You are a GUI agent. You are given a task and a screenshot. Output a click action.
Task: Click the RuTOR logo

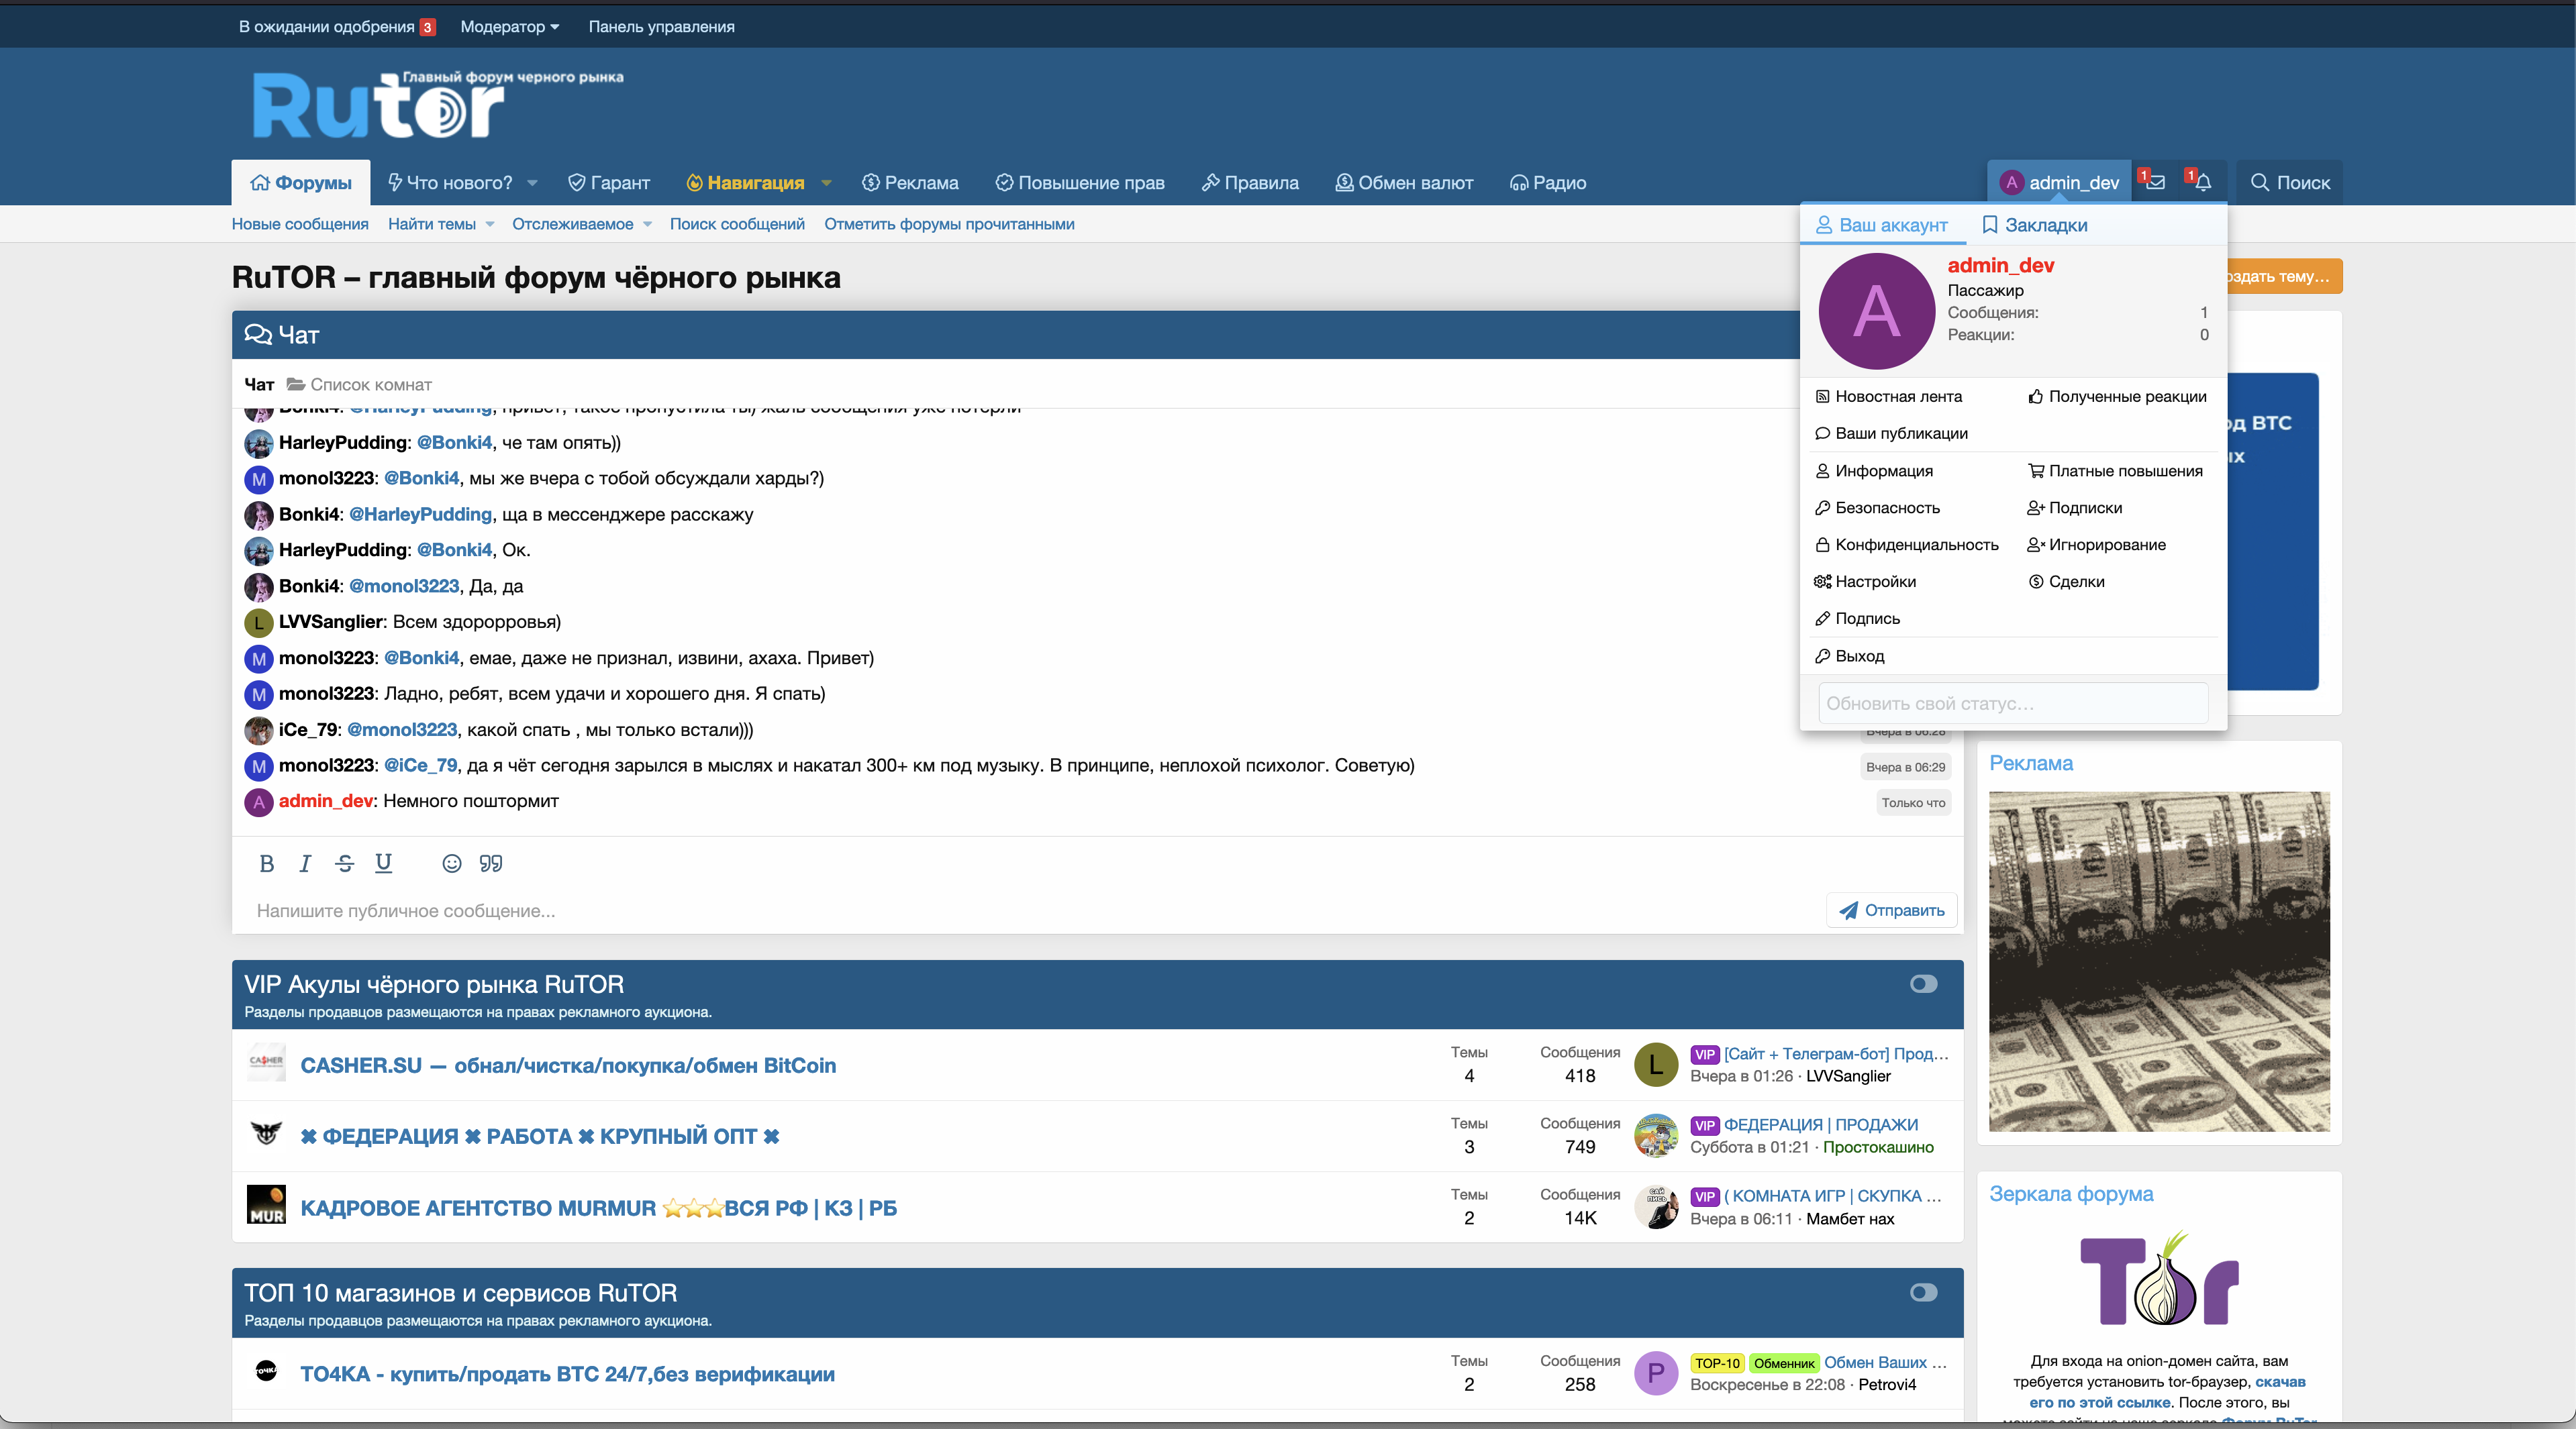pyautogui.click(x=437, y=105)
